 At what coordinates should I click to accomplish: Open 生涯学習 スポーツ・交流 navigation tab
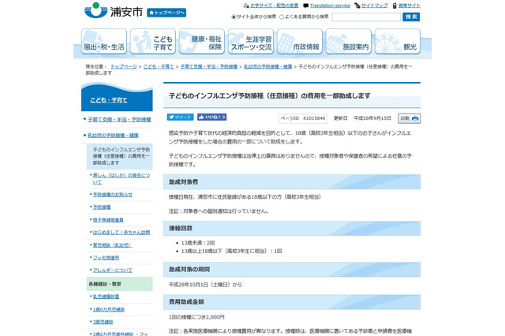(x=251, y=42)
